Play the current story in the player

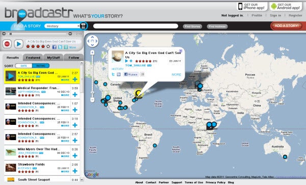[19, 44]
